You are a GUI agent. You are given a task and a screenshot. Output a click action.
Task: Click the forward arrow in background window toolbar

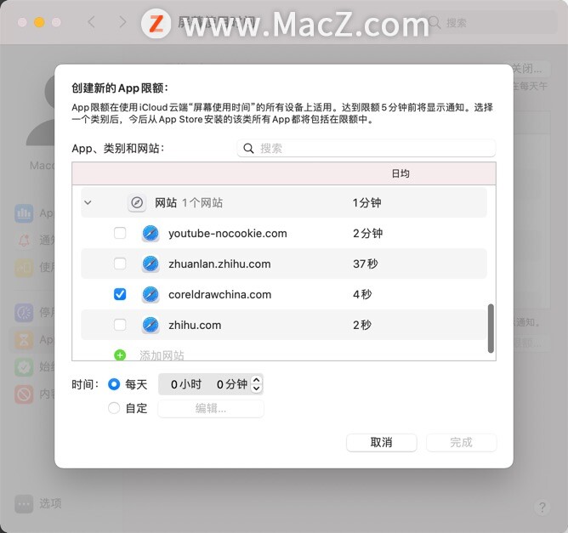pos(122,22)
